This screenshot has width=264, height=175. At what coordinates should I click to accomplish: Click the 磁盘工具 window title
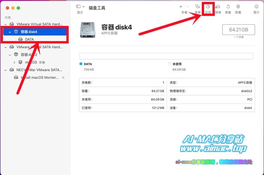(97, 8)
